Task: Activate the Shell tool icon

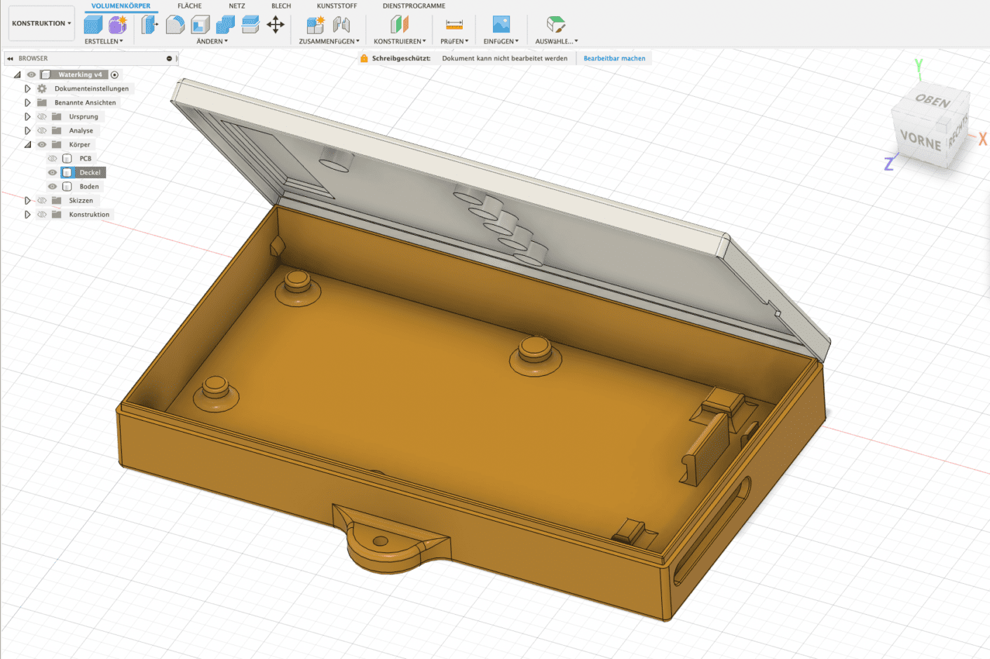Action: 201,25
